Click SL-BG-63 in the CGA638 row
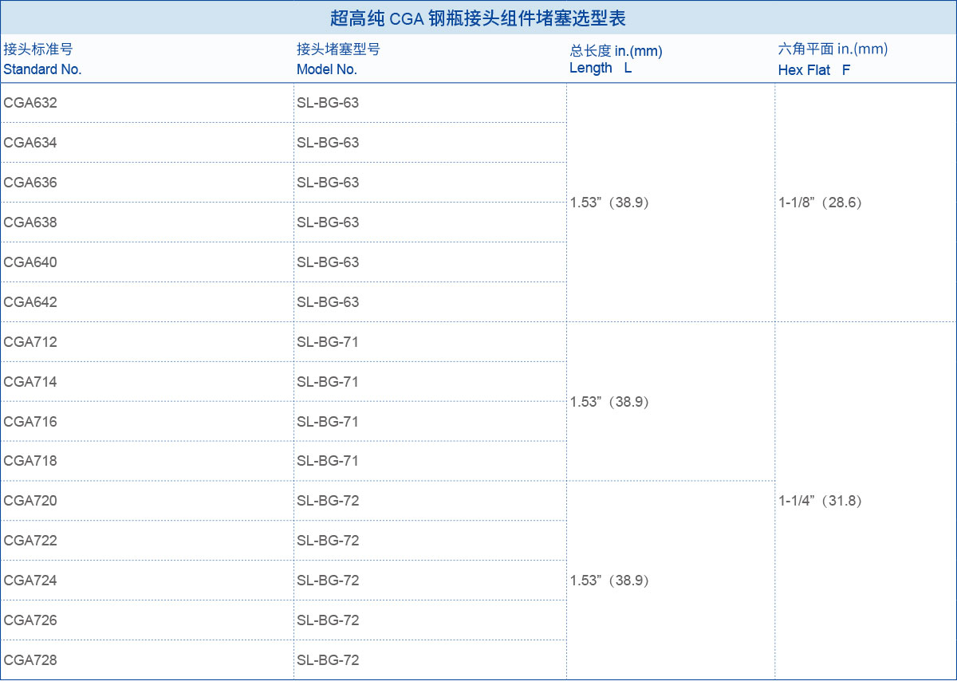957x681 pixels. [328, 222]
